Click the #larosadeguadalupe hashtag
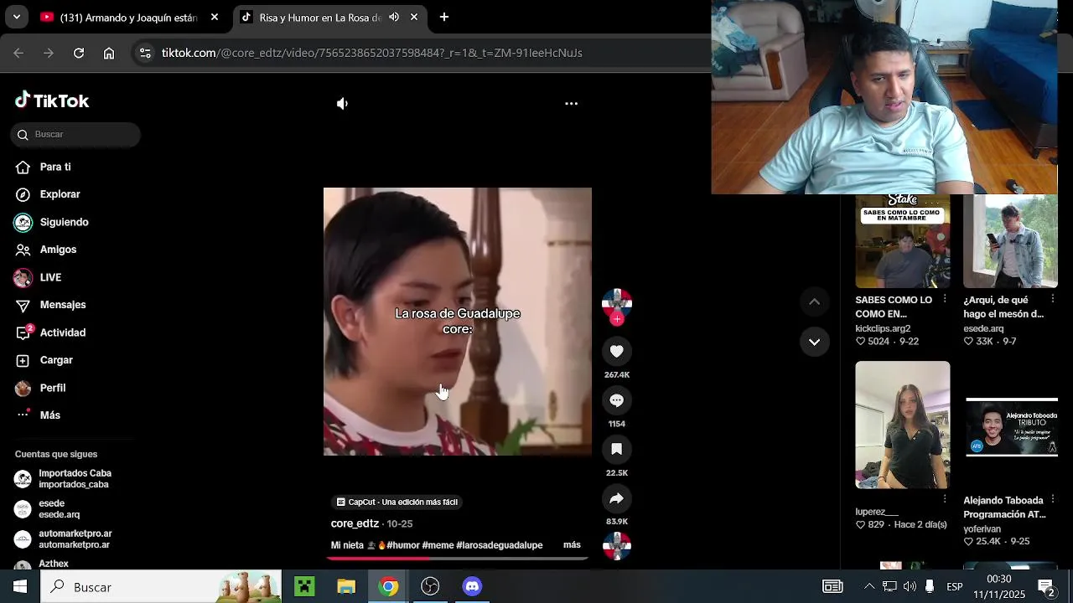Image resolution: width=1073 pixels, height=603 pixels. coord(500,545)
